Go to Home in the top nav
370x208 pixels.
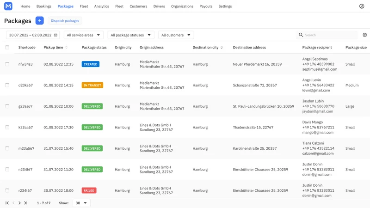[25, 6]
